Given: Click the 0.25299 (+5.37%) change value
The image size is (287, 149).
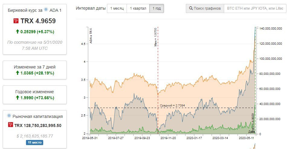Looking at the screenshot, I should 37,32.
